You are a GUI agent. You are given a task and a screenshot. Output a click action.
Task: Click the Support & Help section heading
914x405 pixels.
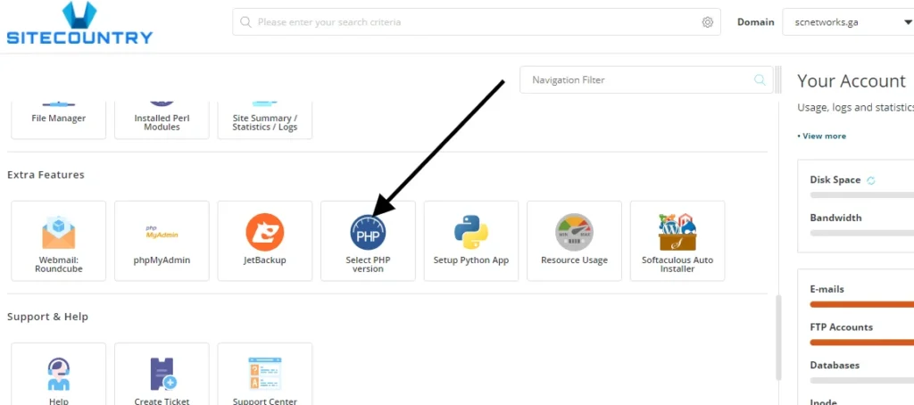(x=47, y=317)
